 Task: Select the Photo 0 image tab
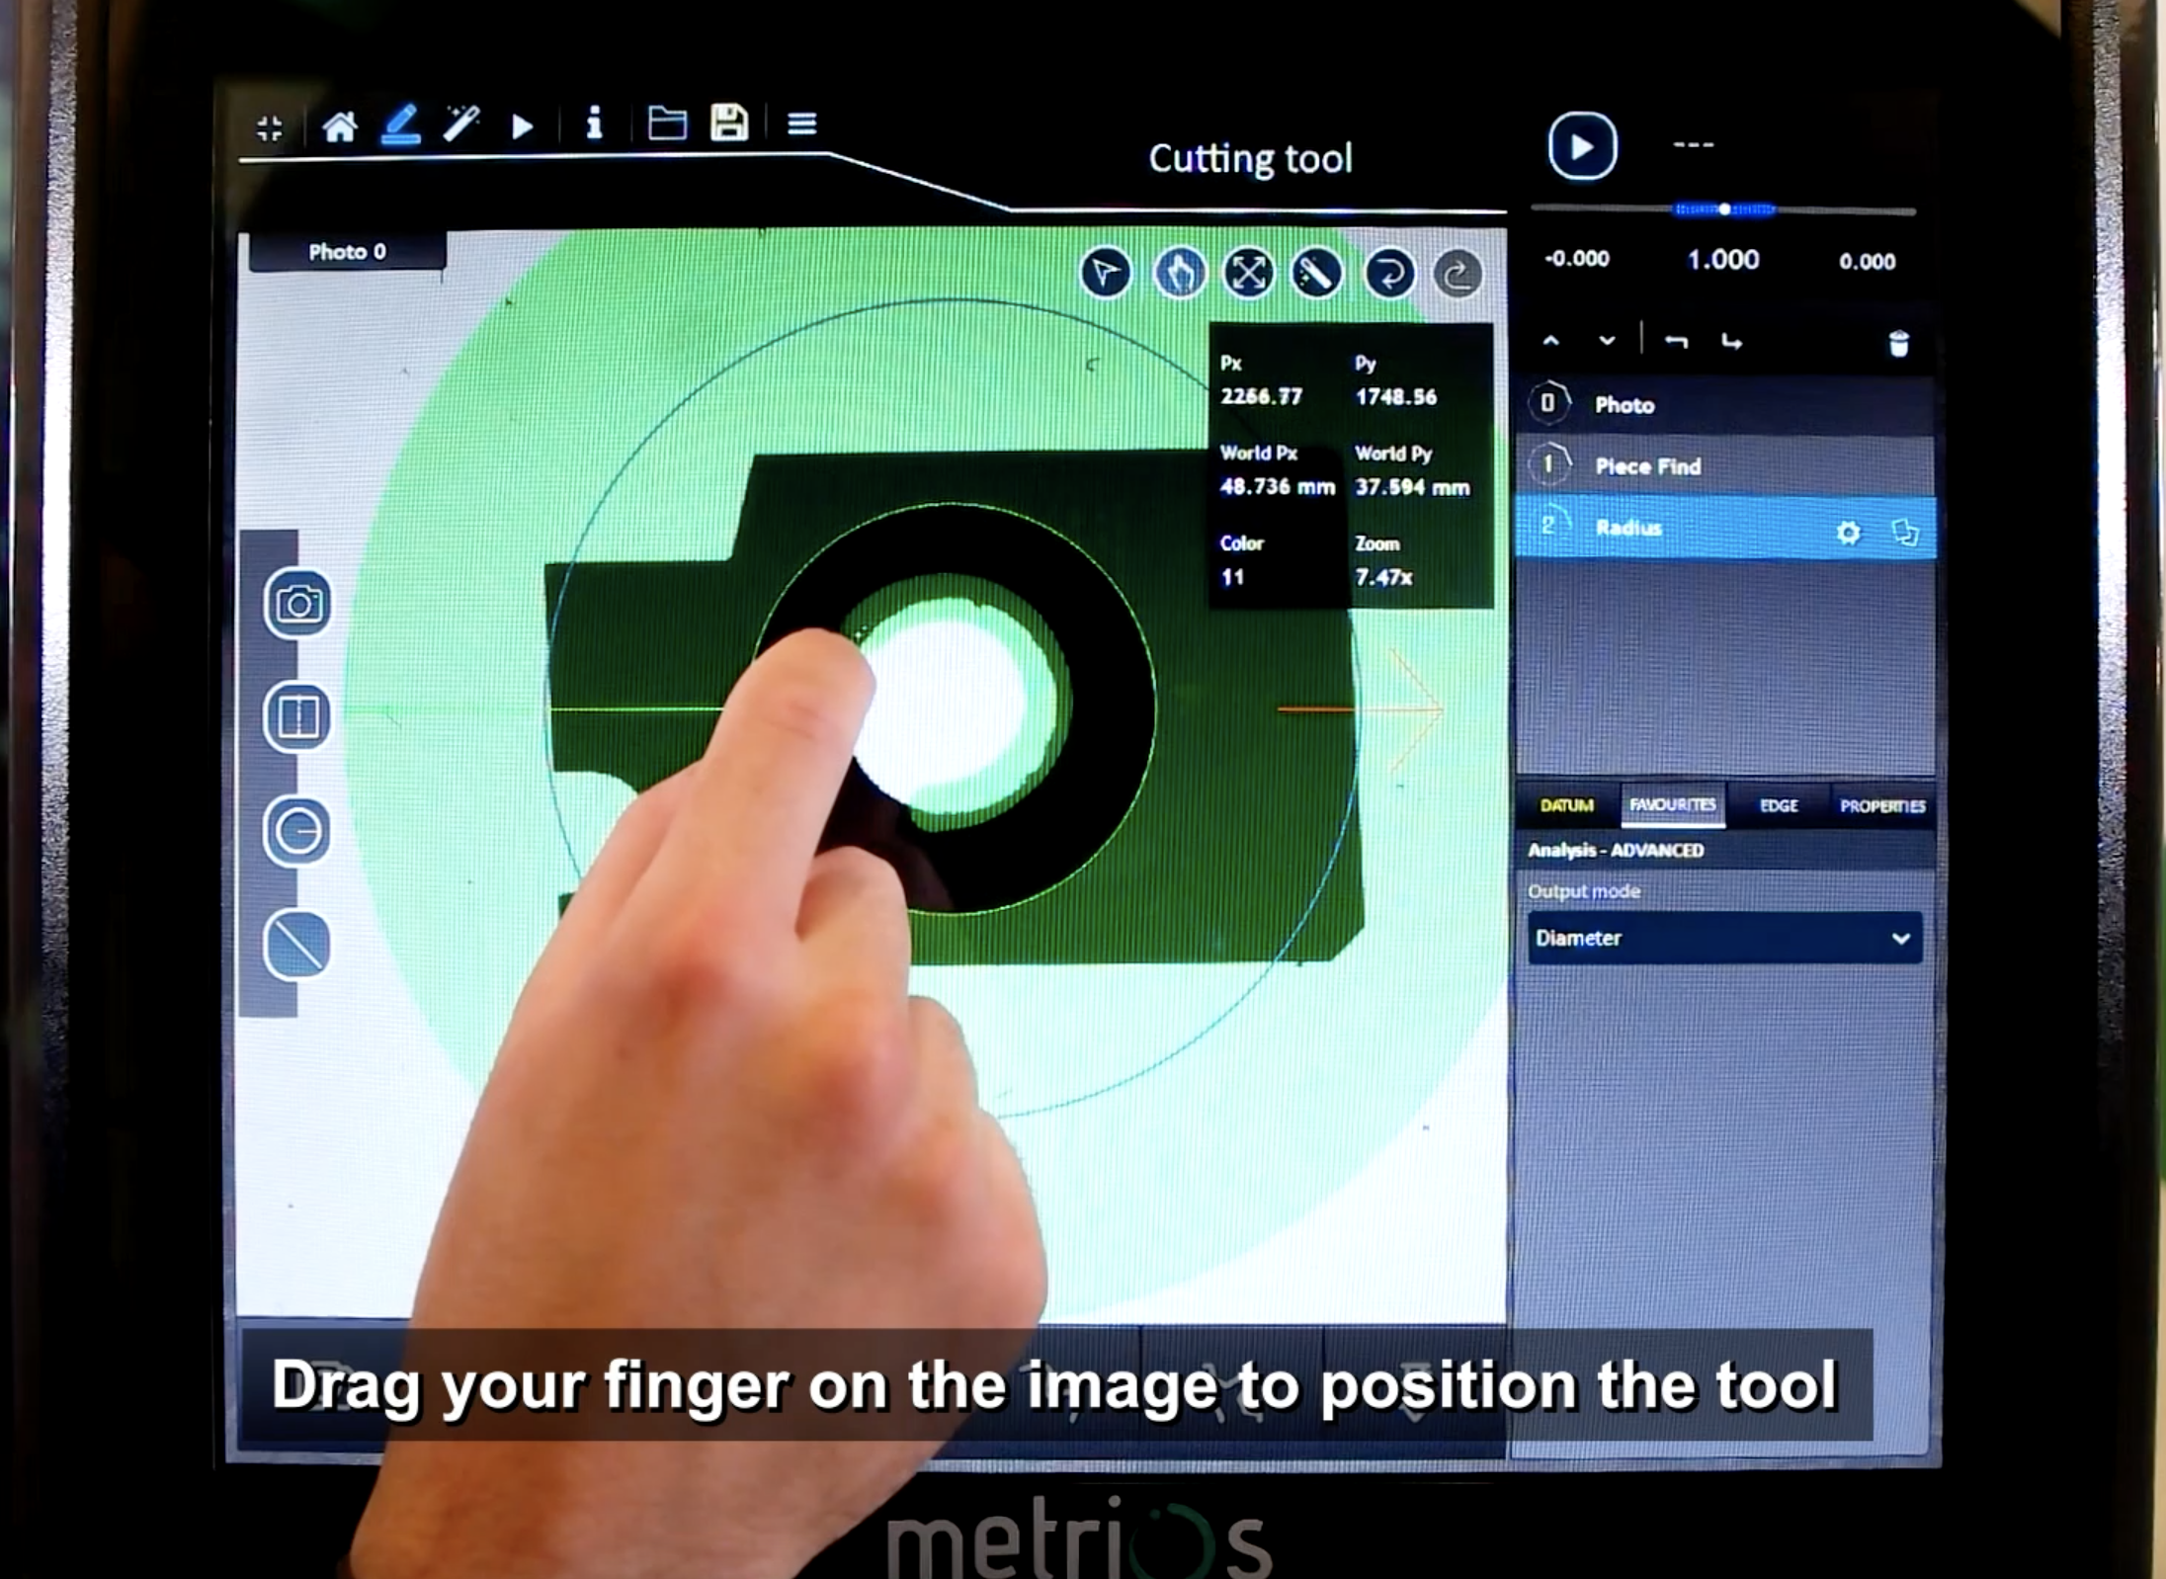coord(347,252)
